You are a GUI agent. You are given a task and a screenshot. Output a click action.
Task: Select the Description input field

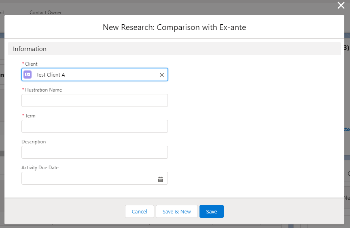pyautogui.click(x=94, y=152)
